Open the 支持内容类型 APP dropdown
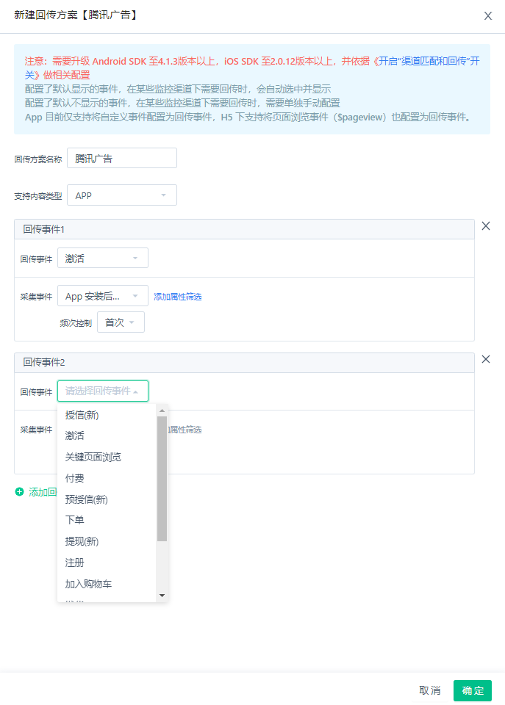The height and width of the screenshot is (705, 505). coord(122,195)
